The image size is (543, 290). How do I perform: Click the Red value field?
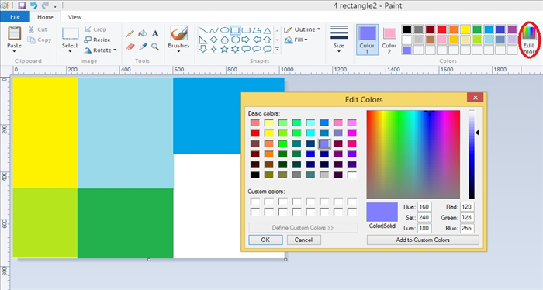[x=467, y=207]
